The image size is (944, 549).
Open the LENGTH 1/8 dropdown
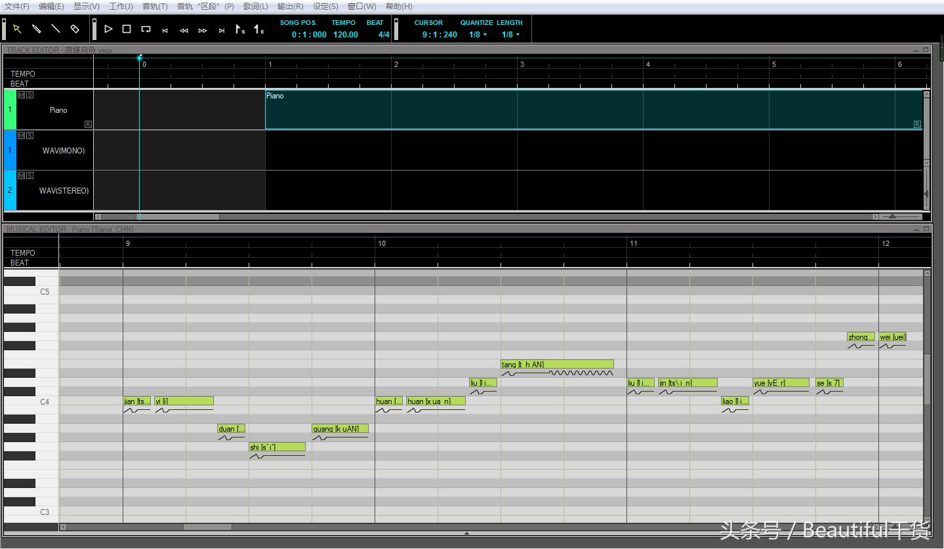click(x=510, y=35)
